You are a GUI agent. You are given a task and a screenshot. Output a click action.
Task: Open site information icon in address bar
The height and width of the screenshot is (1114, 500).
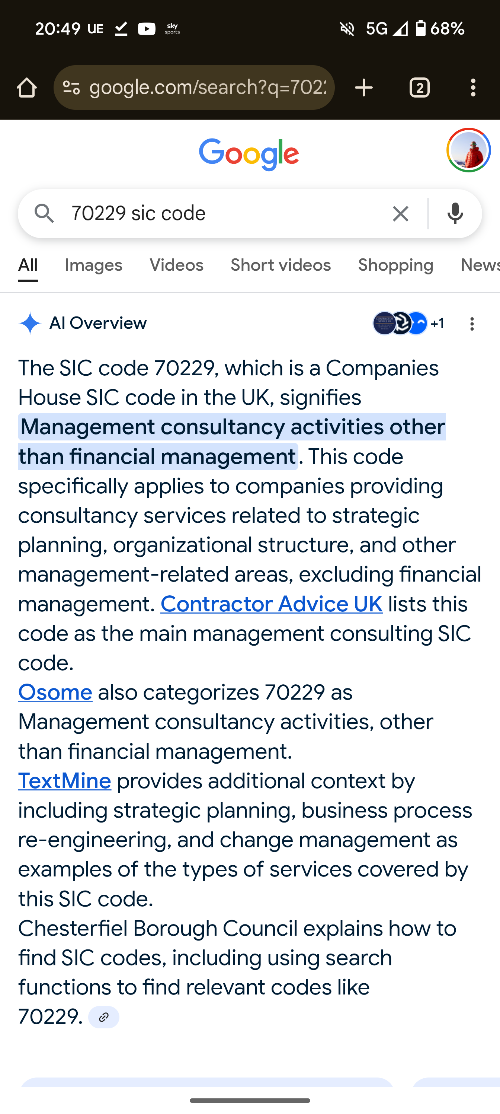(x=71, y=88)
